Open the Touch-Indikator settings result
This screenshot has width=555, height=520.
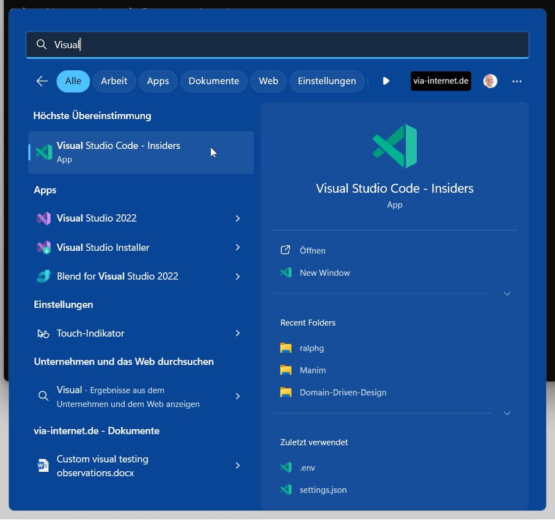click(141, 333)
